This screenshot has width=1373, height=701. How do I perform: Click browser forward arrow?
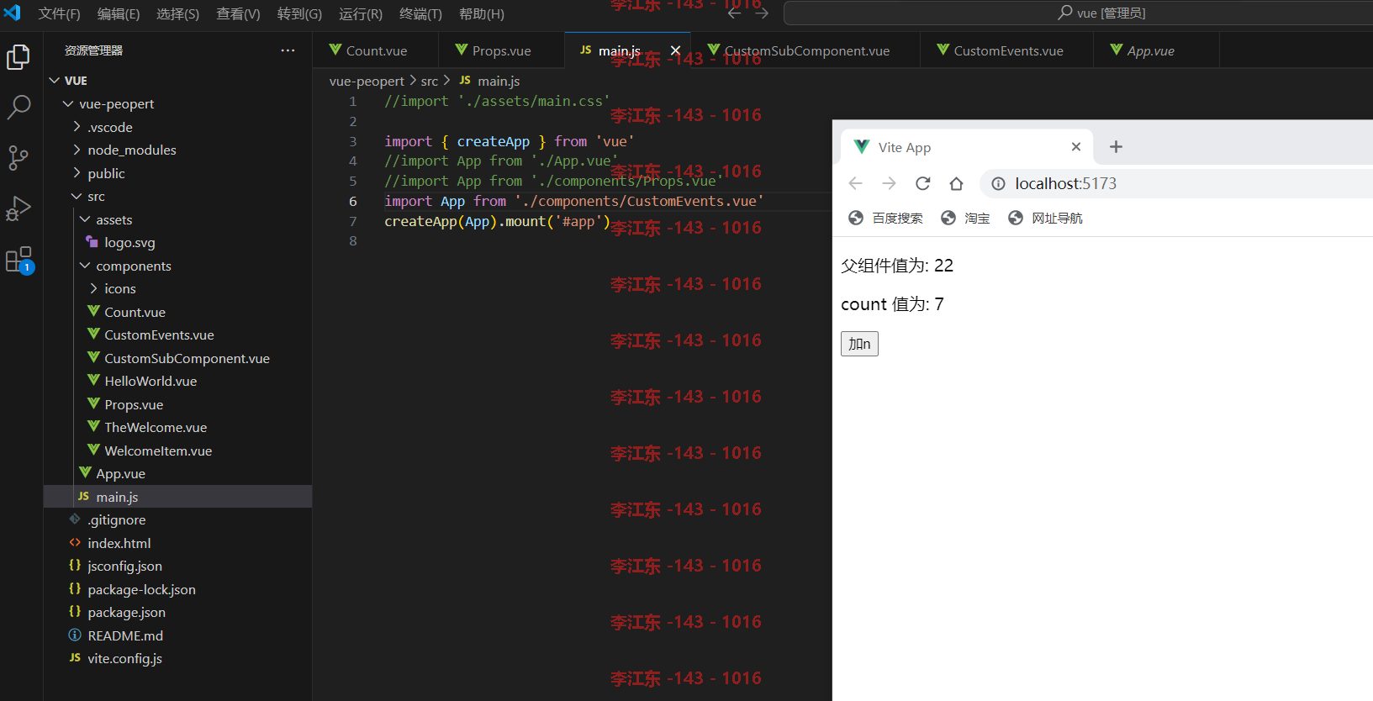tap(889, 183)
